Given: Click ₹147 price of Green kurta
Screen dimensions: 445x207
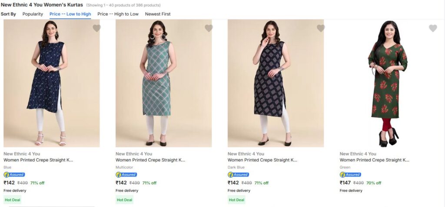Looking at the screenshot, I should [345, 183].
